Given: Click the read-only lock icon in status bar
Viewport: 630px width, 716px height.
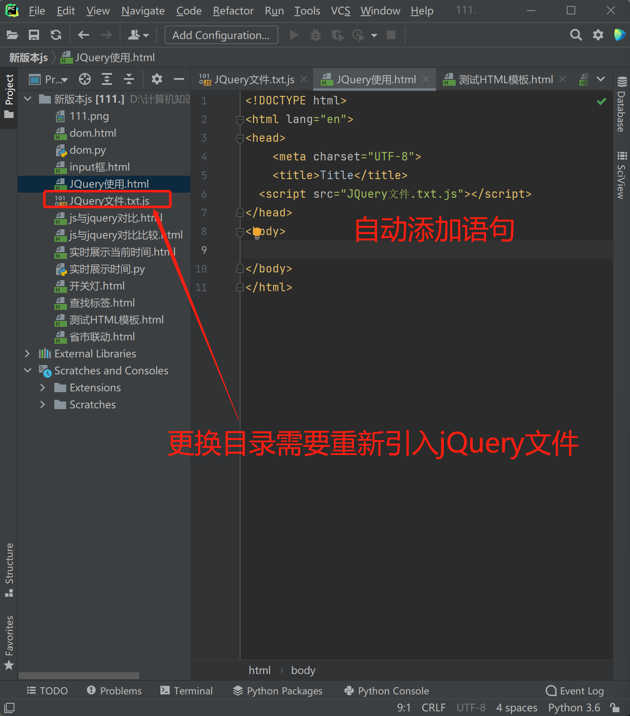Looking at the screenshot, I should tap(615, 708).
